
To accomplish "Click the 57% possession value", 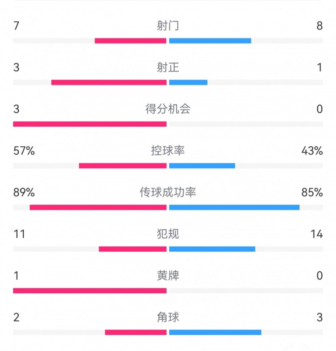I will pos(24,151).
